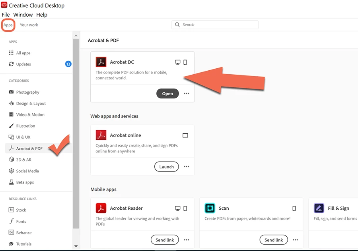The image size is (358, 251).
Task: Select All apps grid icon
Action: [11, 53]
